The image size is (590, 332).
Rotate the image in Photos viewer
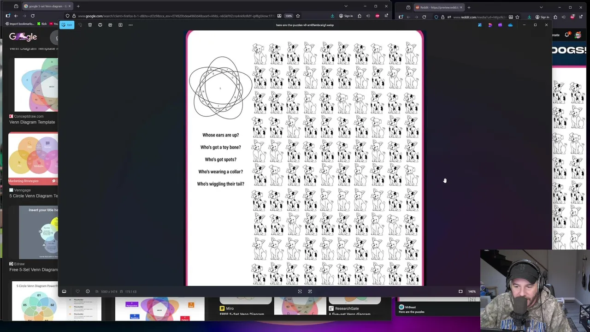click(80, 25)
